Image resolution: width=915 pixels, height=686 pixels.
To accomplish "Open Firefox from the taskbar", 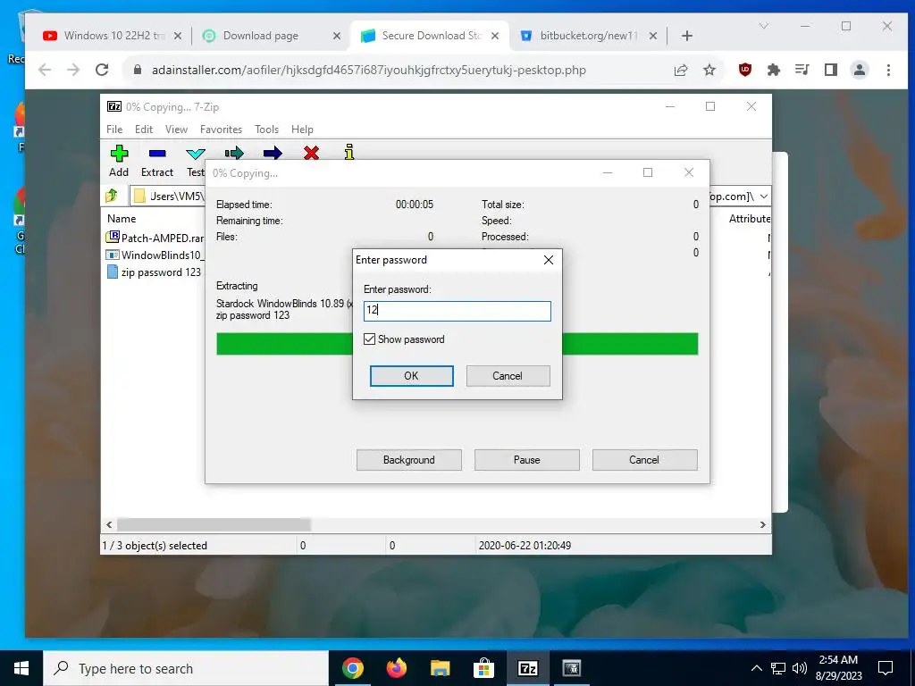I will pyautogui.click(x=397, y=668).
